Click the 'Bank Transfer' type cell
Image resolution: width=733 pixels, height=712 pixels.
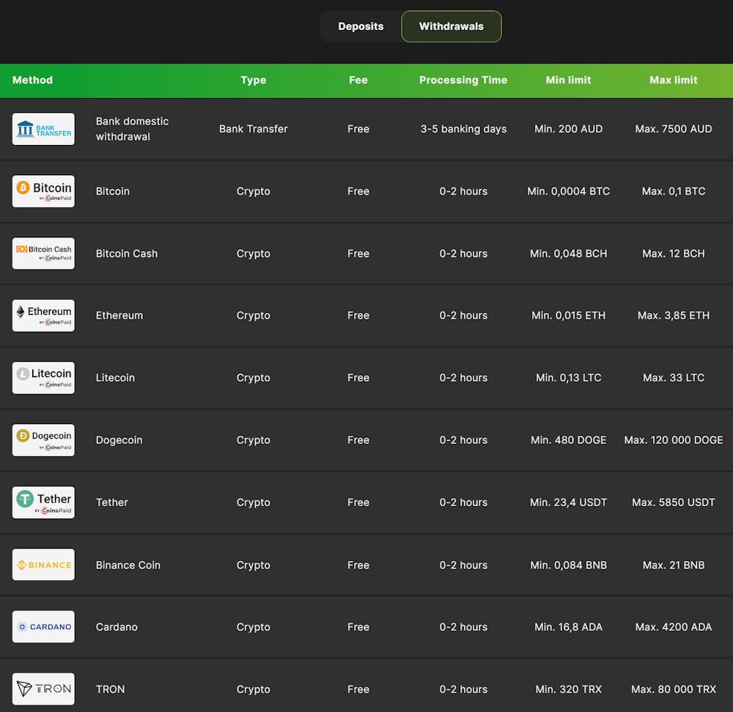(254, 129)
